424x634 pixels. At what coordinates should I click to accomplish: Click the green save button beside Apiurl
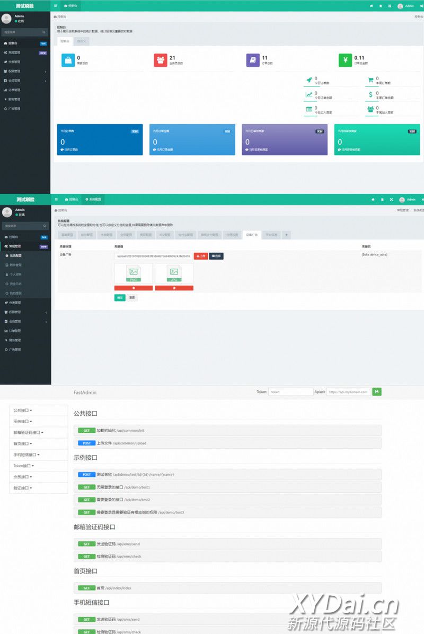point(377,392)
